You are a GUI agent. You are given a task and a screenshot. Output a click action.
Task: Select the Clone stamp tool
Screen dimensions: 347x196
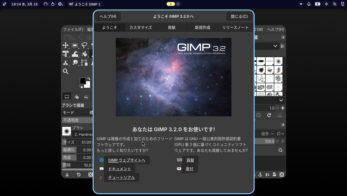(x=66, y=63)
